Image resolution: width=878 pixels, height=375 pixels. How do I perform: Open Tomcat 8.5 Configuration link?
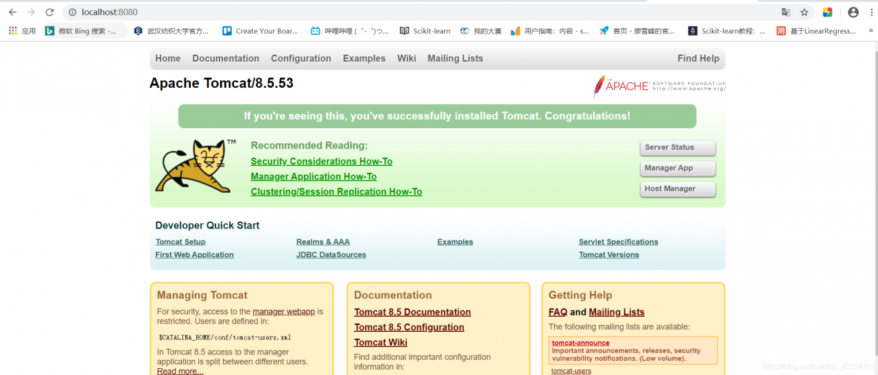[410, 327]
